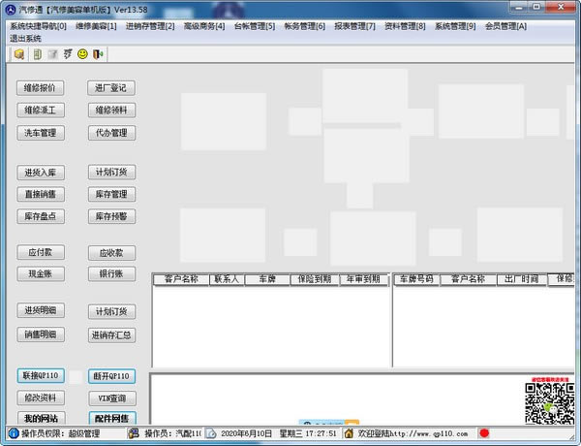Click 退出系统 menu item

(25, 39)
